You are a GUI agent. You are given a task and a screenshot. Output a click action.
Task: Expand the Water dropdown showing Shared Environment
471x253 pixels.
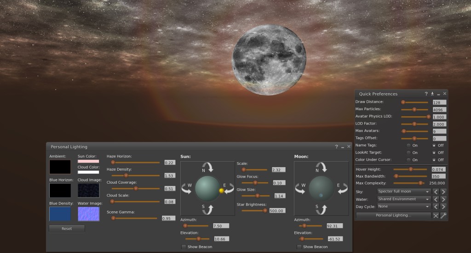(x=403, y=199)
